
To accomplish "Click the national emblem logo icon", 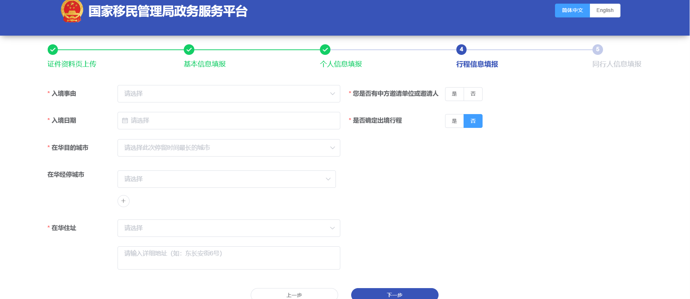I will [x=72, y=11].
